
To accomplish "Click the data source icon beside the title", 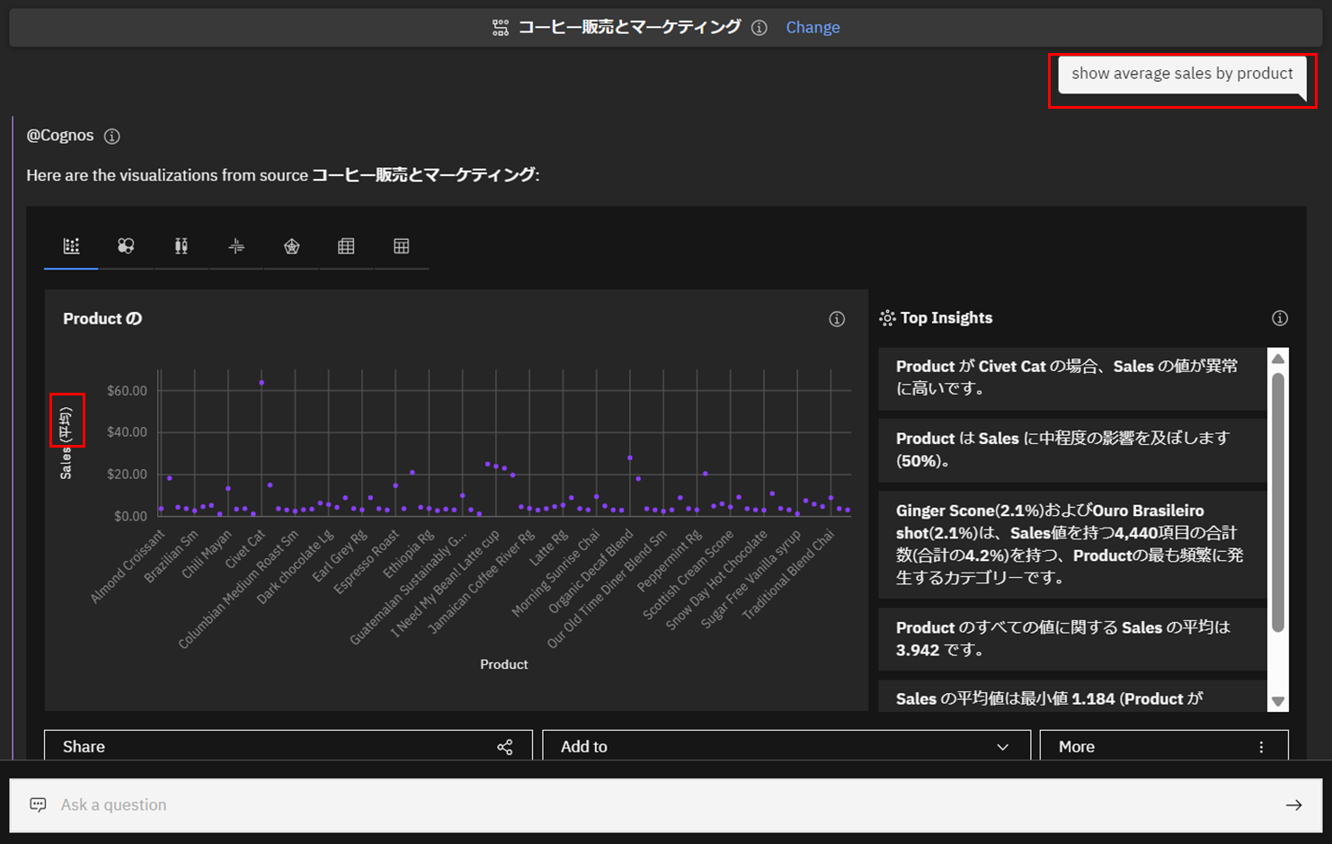I will tap(501, 28).
